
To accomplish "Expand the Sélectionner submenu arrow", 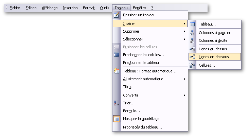I will (184, 39).
